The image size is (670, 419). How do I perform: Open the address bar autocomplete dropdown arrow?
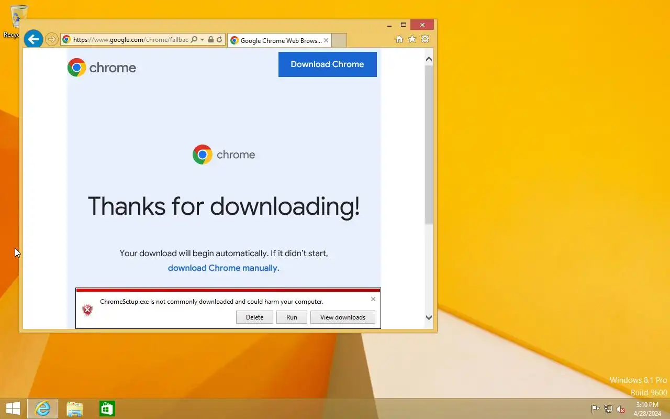pyautogui.click(x=202, y=39)
